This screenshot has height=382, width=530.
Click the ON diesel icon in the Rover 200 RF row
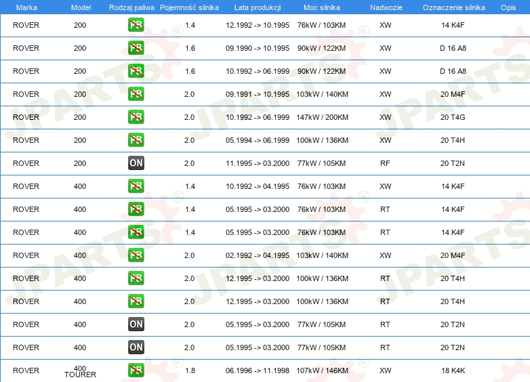click(136, 163)
